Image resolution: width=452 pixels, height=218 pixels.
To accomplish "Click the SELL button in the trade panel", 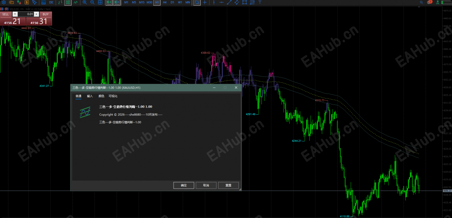I will coord(6,14).
